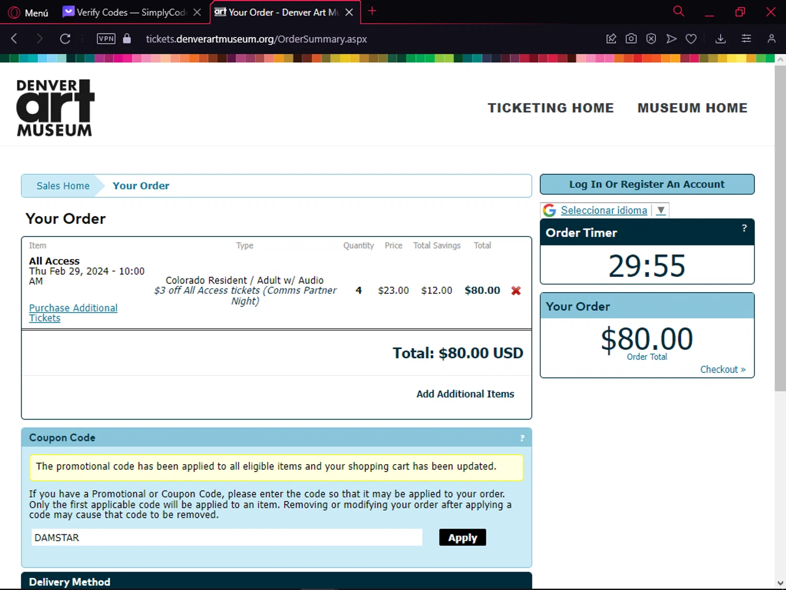Image resolution: width=786 pixels, height=590 pixels.
Task: Go back to previous page
Action: [14, 38]
